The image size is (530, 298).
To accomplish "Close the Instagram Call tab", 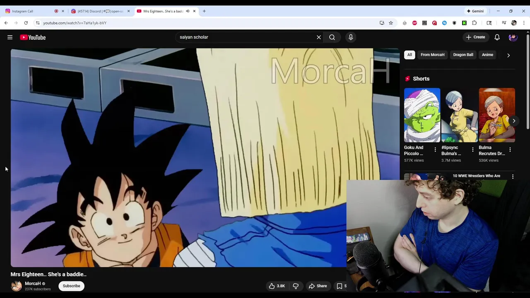I will (x=63, y=11).
